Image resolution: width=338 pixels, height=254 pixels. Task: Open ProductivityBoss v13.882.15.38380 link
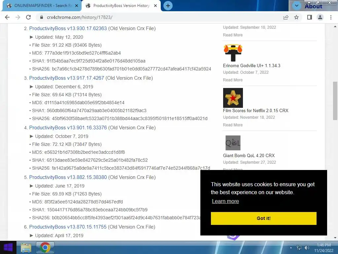pyautogui.click(x=68, y=177)
